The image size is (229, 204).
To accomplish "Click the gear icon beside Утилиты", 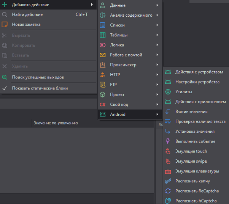I will click(168, 92).
